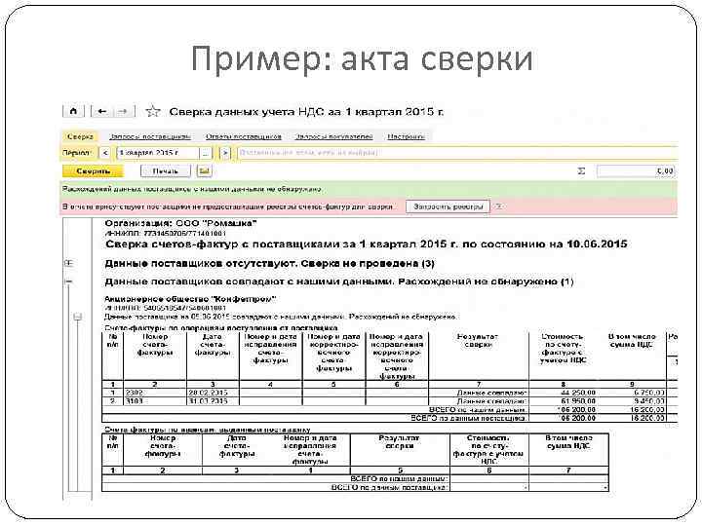702x526 pixels.
Task: Click the sum value field 0,00
Action: tap(636, 170)
